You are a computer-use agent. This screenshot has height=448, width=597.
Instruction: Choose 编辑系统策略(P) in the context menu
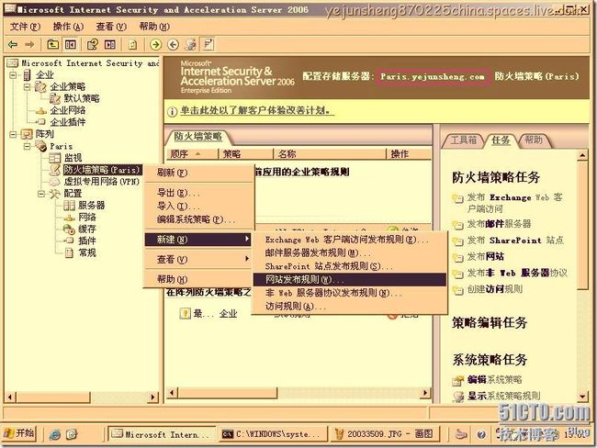pyautogui.click(x=198, y=219)
